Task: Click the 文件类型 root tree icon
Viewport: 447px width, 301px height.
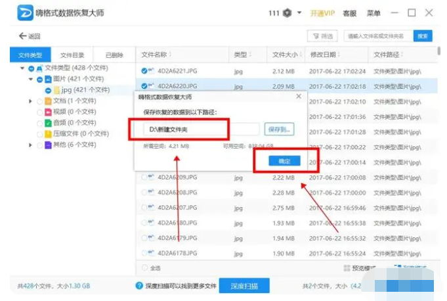Action: tap(39, 68)
